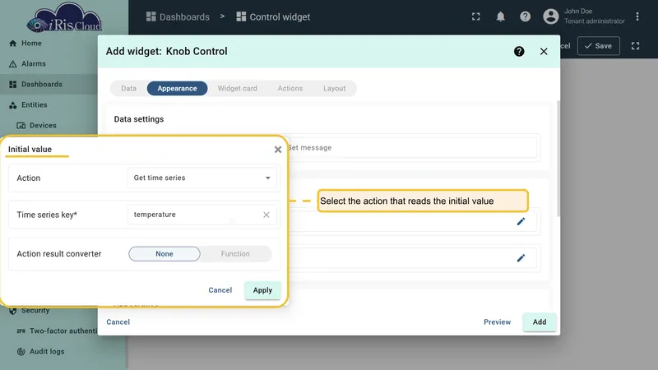
Task: Edit the upper pencil setting
Action: [x=521, y=221]
